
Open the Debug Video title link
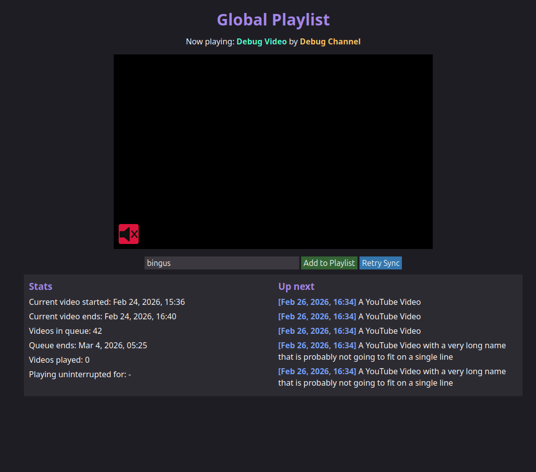[x=261, y=41]
